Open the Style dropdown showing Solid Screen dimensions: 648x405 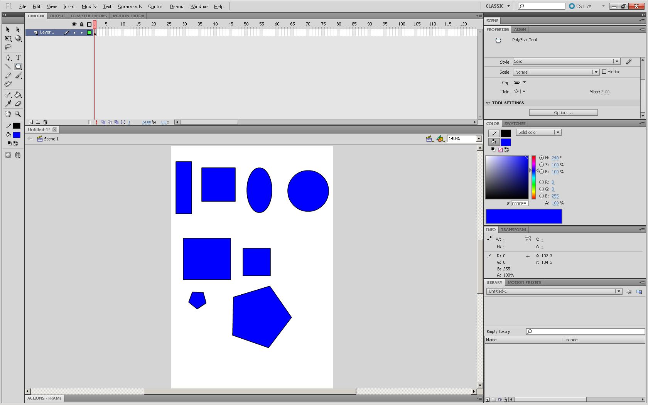pos(617,61)
